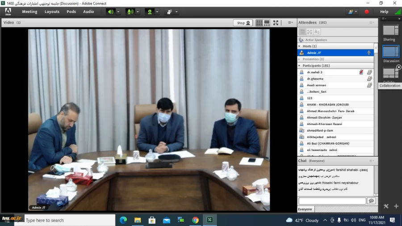402x226 pixels.
Task: Click muted mic icon beside dr.mahdi 2
Action: (x=361, y=72)
